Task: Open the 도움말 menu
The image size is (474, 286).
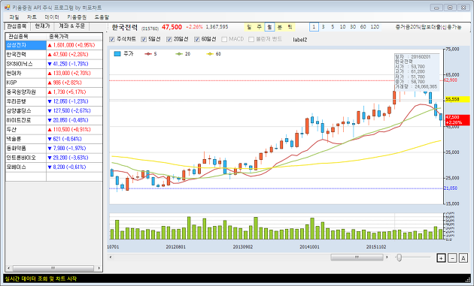Action: tap(102, 17)
